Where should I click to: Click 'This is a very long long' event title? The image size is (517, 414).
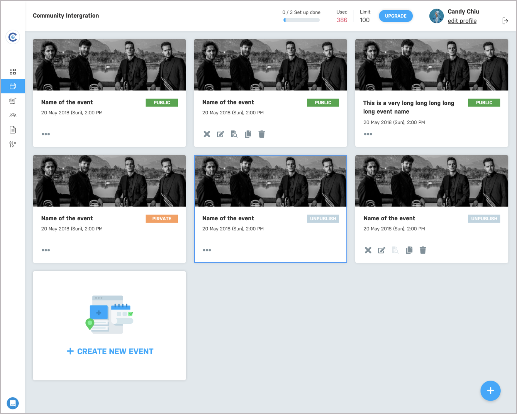pyautogui.click(x=409, y=107)
